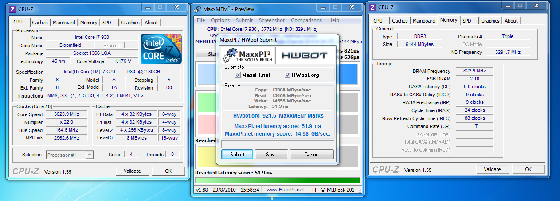Select SPD tab in left CPU-Z
Screen dimensions: 560x201
[x=107, y=23]
